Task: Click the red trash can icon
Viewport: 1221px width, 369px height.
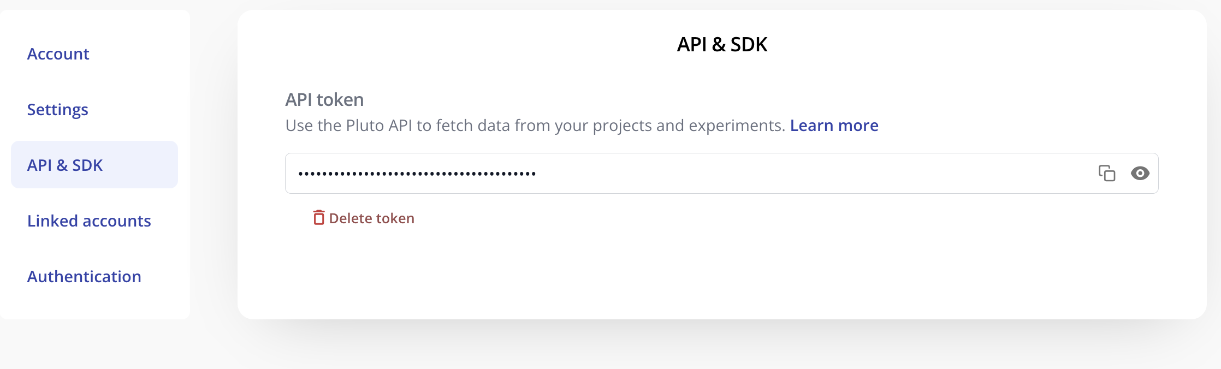Action: (x=318, y=218)
